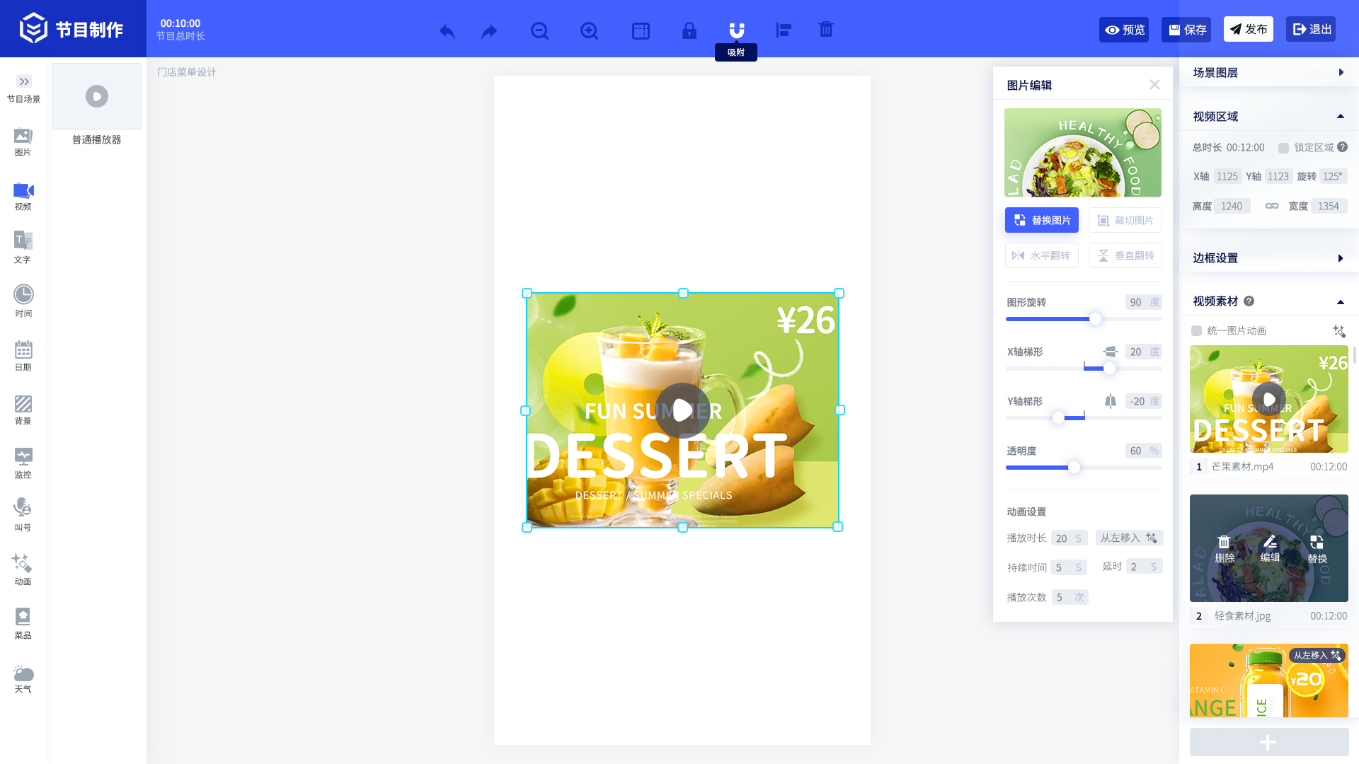Screen dimensions: 1359x764
Task: Click the 发布 publish button
Action: tap(1248, 29)
